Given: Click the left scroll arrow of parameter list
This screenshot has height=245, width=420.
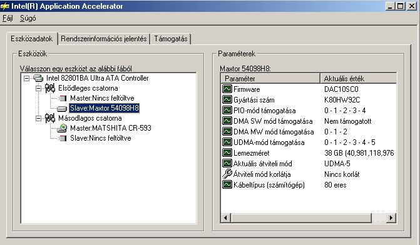Looking at the screenshot, I should [225, 217].
